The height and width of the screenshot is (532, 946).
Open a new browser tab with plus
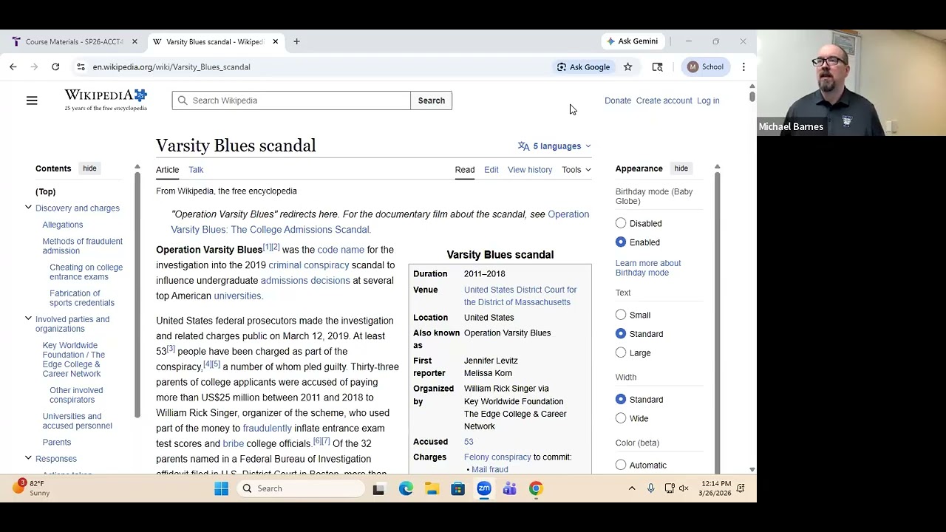coord(296,41)
